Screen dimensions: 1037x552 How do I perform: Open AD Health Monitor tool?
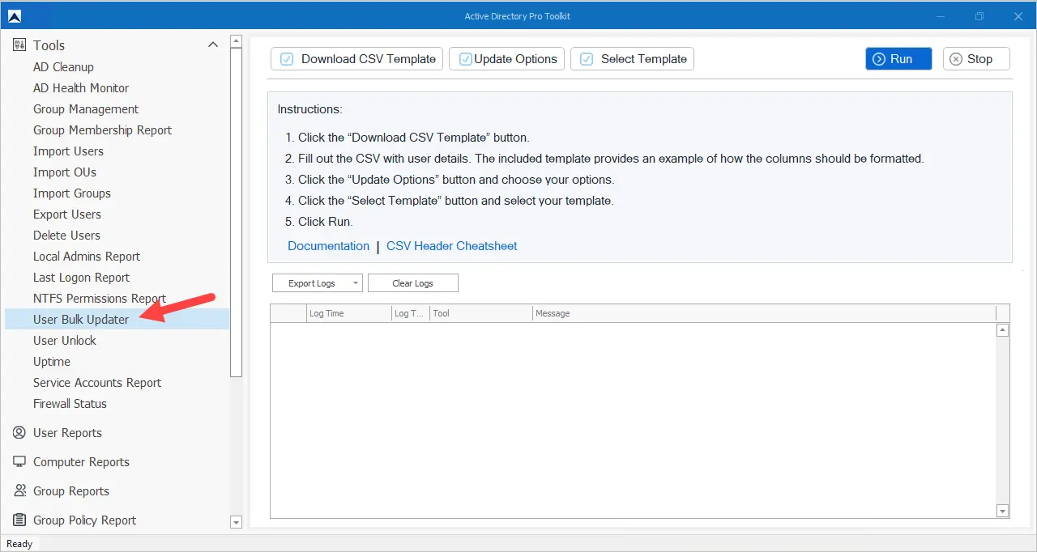pyautogui.click(x=81, y=88)
